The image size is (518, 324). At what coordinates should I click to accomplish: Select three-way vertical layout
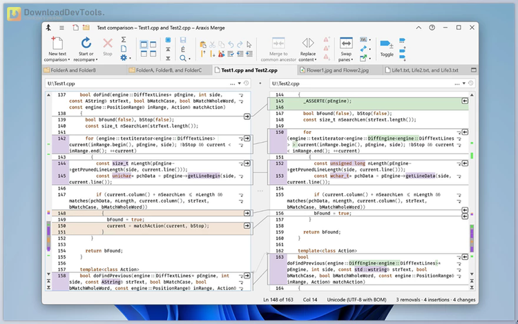[x=153, y=45]
